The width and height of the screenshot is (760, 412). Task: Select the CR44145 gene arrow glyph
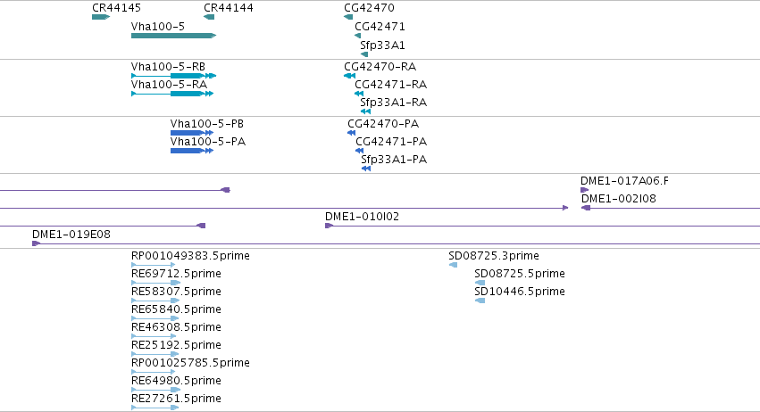tap(101, 17)
